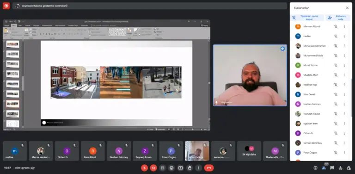This screenshot has height=174, width=355.
Task: Select slide thumbnail 22 in PowerPoint panel
Action: tap(12, 44)
